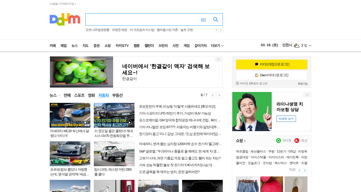
Task: Click 하프클럽 shopping mall link
Action: 242,151
